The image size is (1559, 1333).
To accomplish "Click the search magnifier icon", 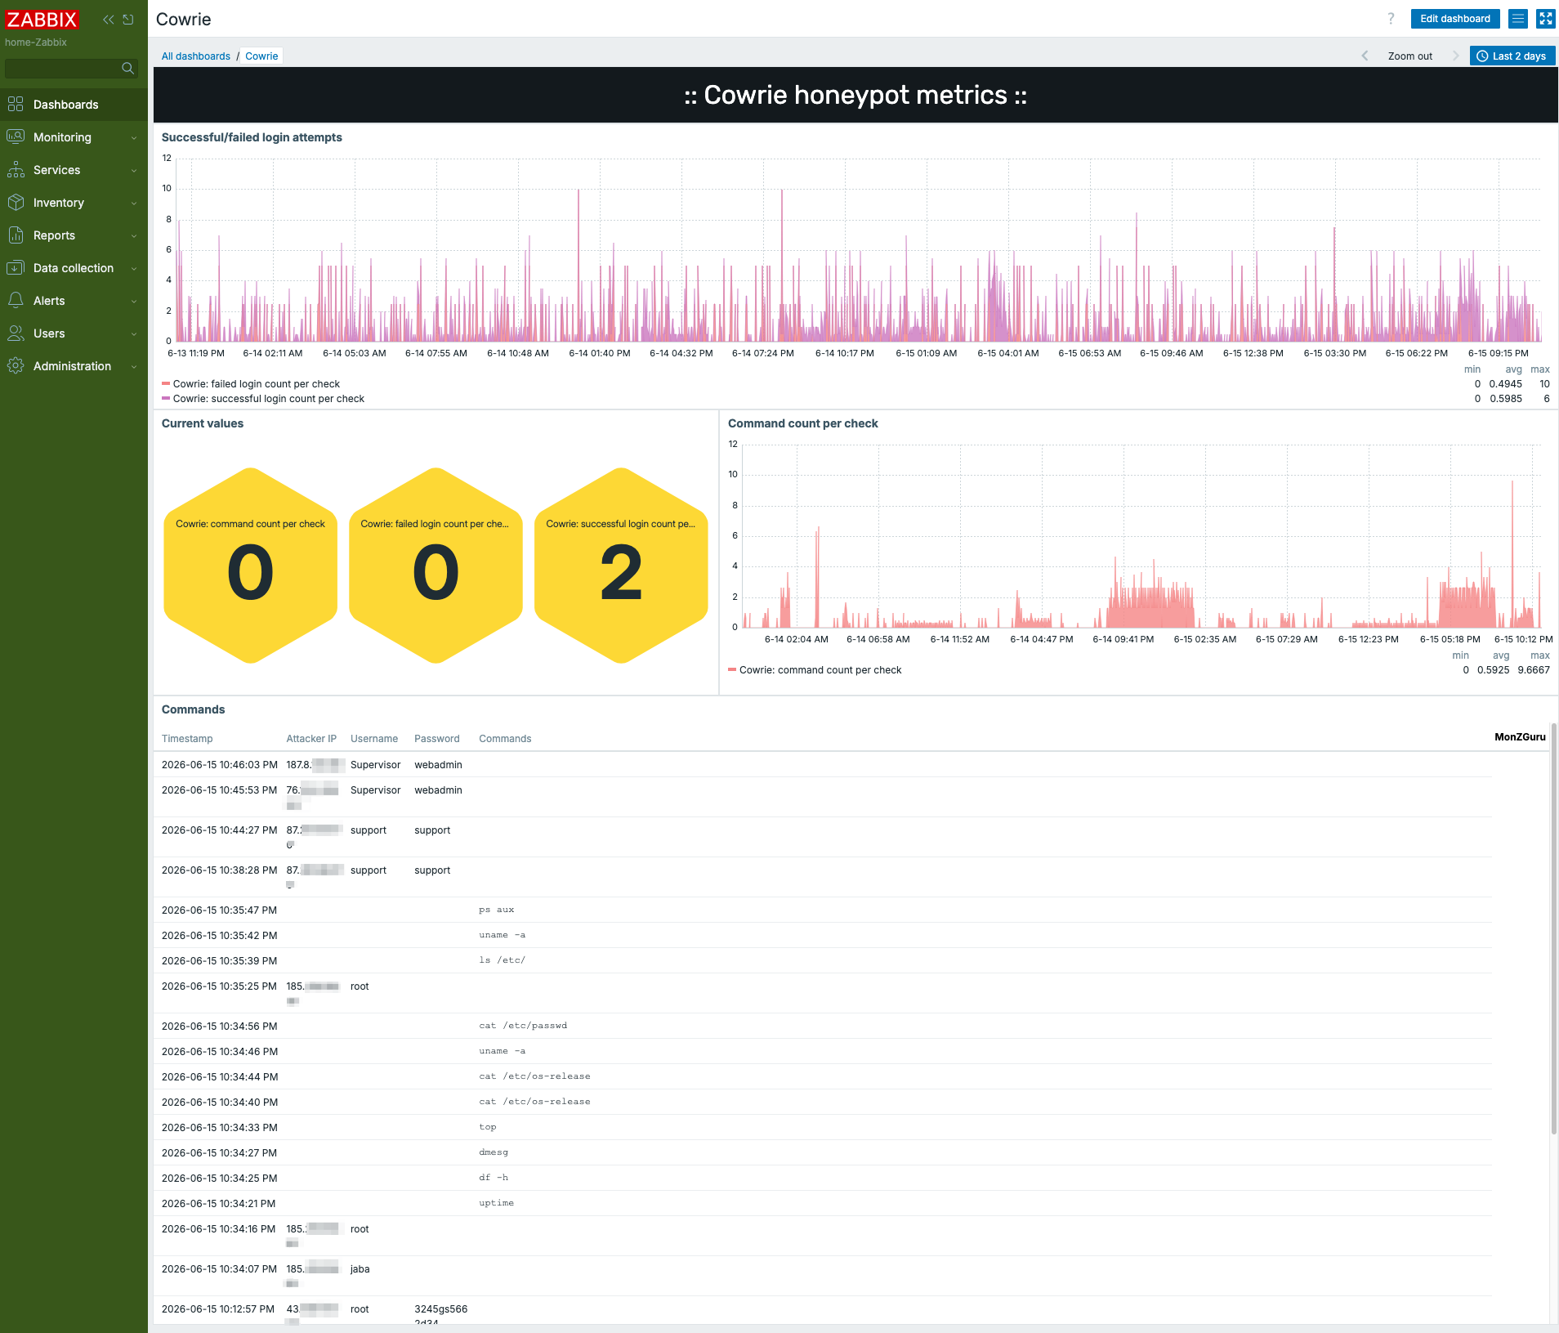I will [127, 68].
